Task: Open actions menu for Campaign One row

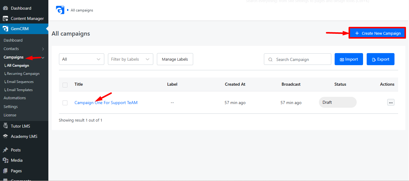Action: 391,103
